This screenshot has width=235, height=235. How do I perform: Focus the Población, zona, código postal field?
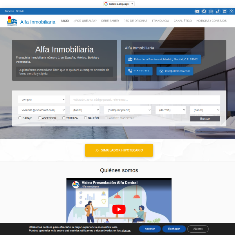tap(145, 99)
